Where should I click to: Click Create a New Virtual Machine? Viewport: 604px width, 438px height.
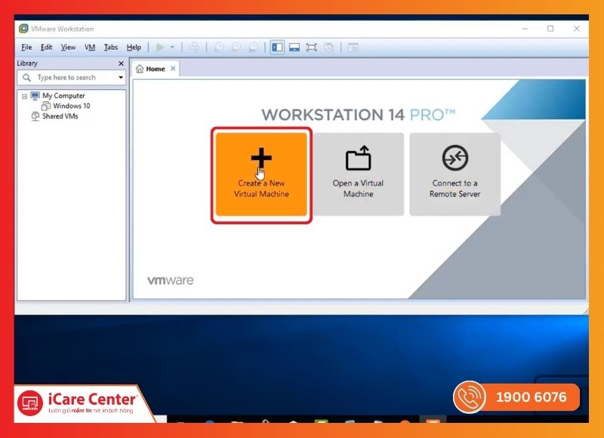(261, 174)
